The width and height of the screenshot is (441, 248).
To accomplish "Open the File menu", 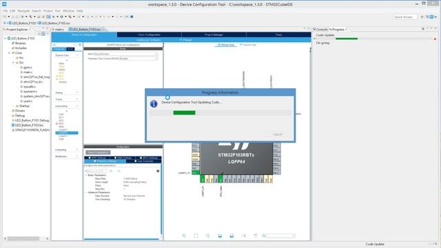I will click(5, 11).
